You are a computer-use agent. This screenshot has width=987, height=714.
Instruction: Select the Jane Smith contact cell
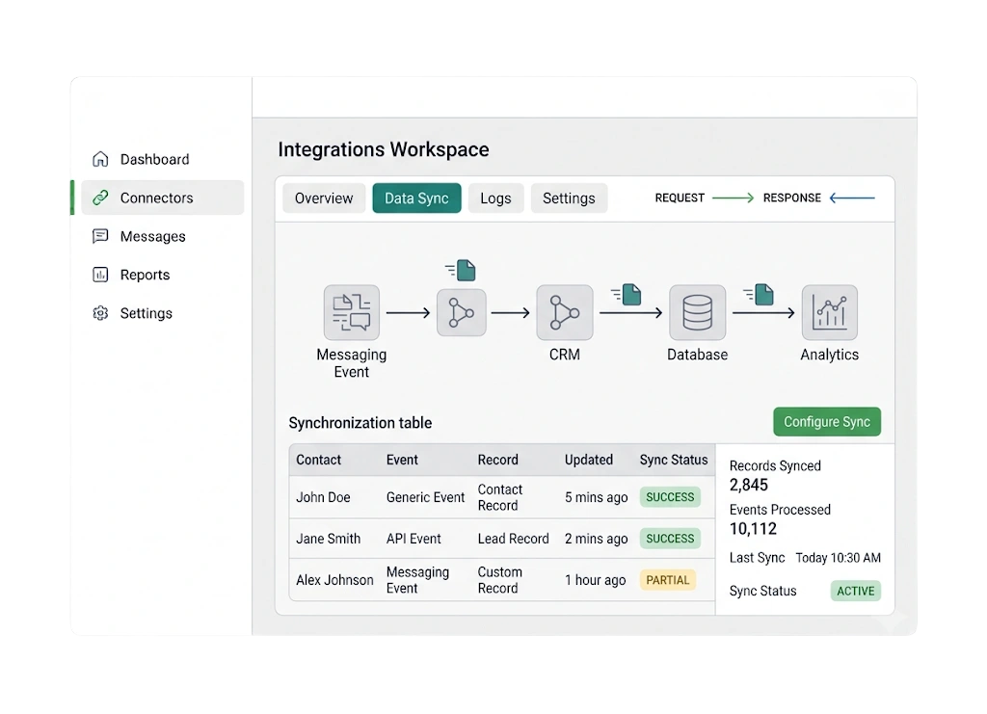tap(329, 539)
